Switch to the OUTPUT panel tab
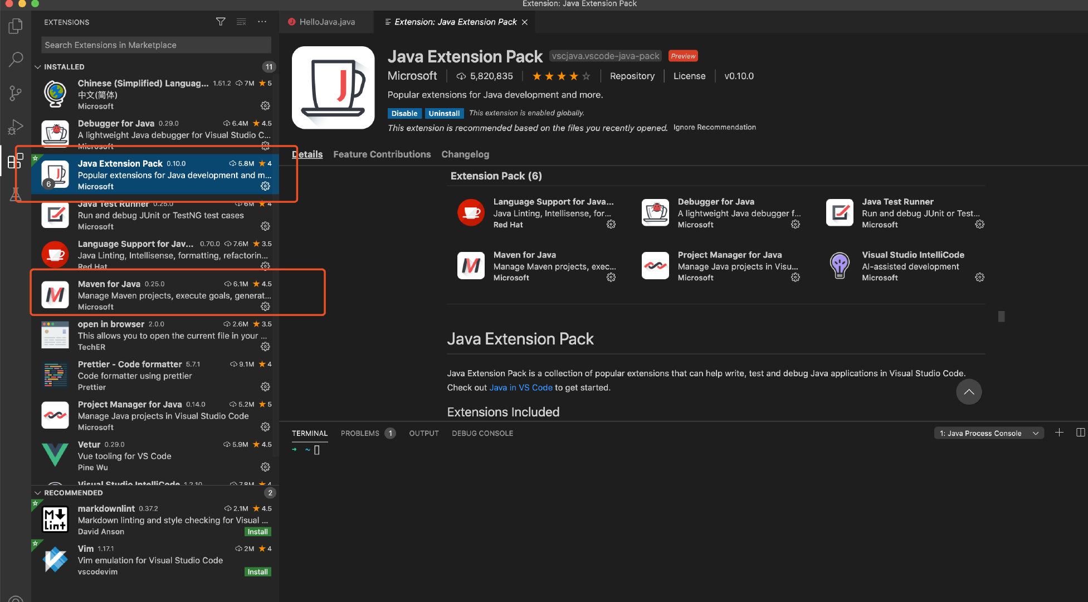Viewport: 1088px width, 602px height. pos(424,433)
